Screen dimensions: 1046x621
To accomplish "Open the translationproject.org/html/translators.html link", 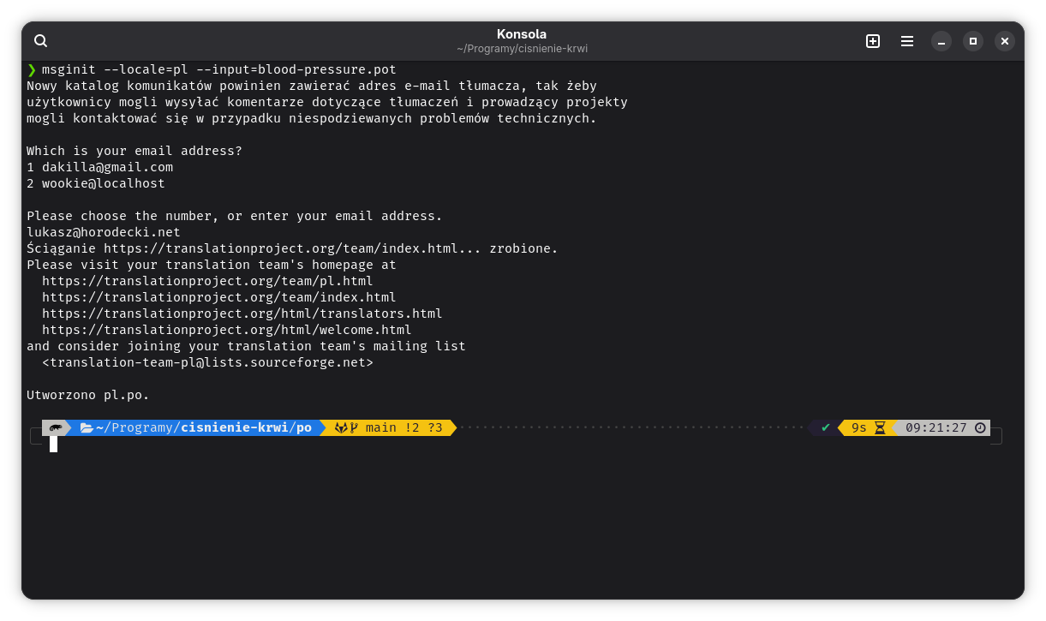I will 242,313.
